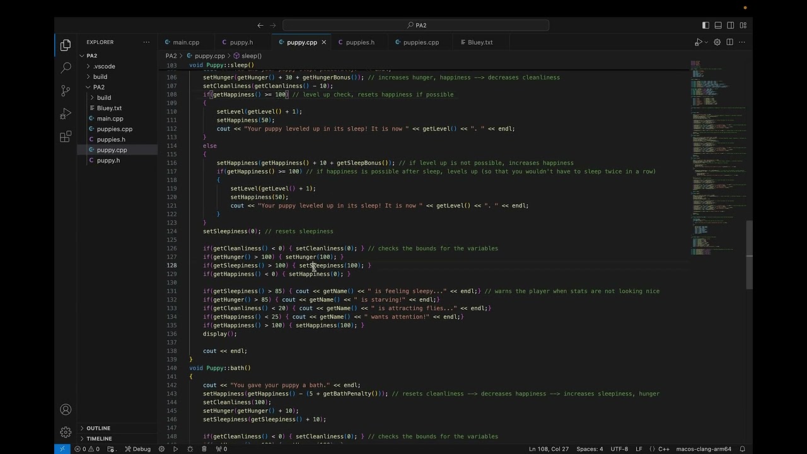The image size is (807, 454).
Task: Change end of line via LF
Action: (x=639, y=449)
